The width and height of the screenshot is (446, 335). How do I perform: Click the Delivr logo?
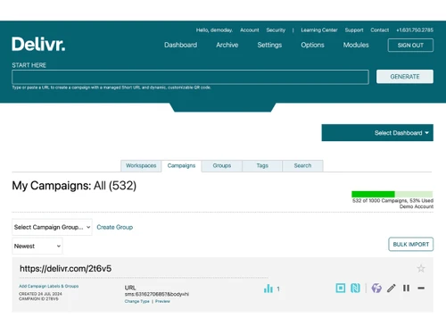tap(38, 44)
